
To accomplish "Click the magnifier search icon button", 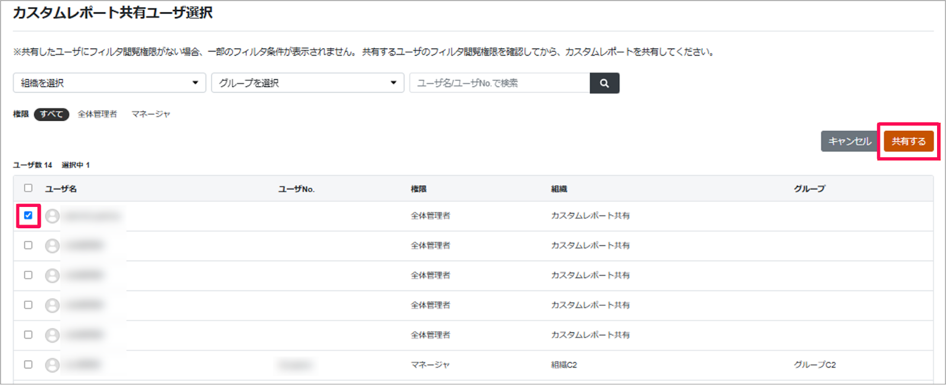I will (x=604, y=83).
